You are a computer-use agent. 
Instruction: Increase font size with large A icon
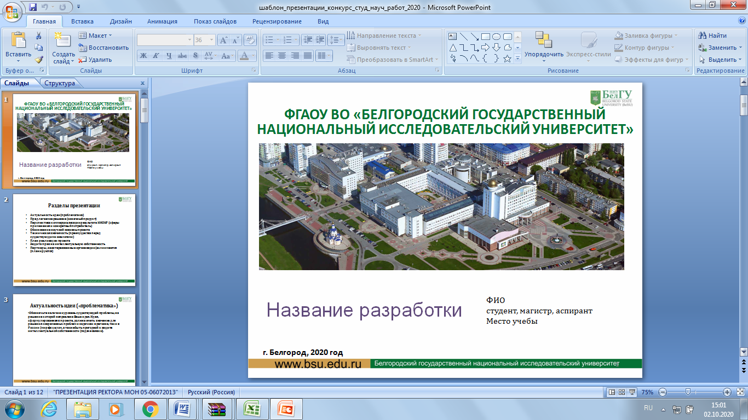point(223,40)
